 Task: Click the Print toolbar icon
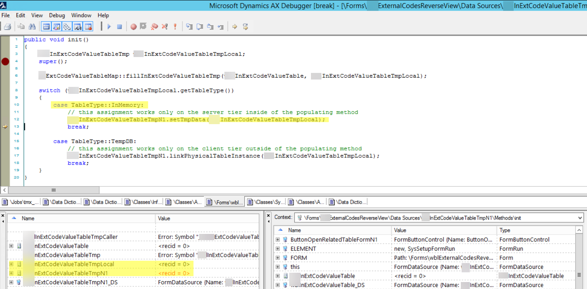point(7,26)
